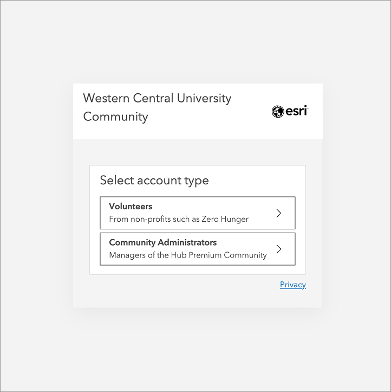The image size is (391, 392).
Task: Expand Community Administrators via its chevron arrow
Action: [x=279, y=249]
